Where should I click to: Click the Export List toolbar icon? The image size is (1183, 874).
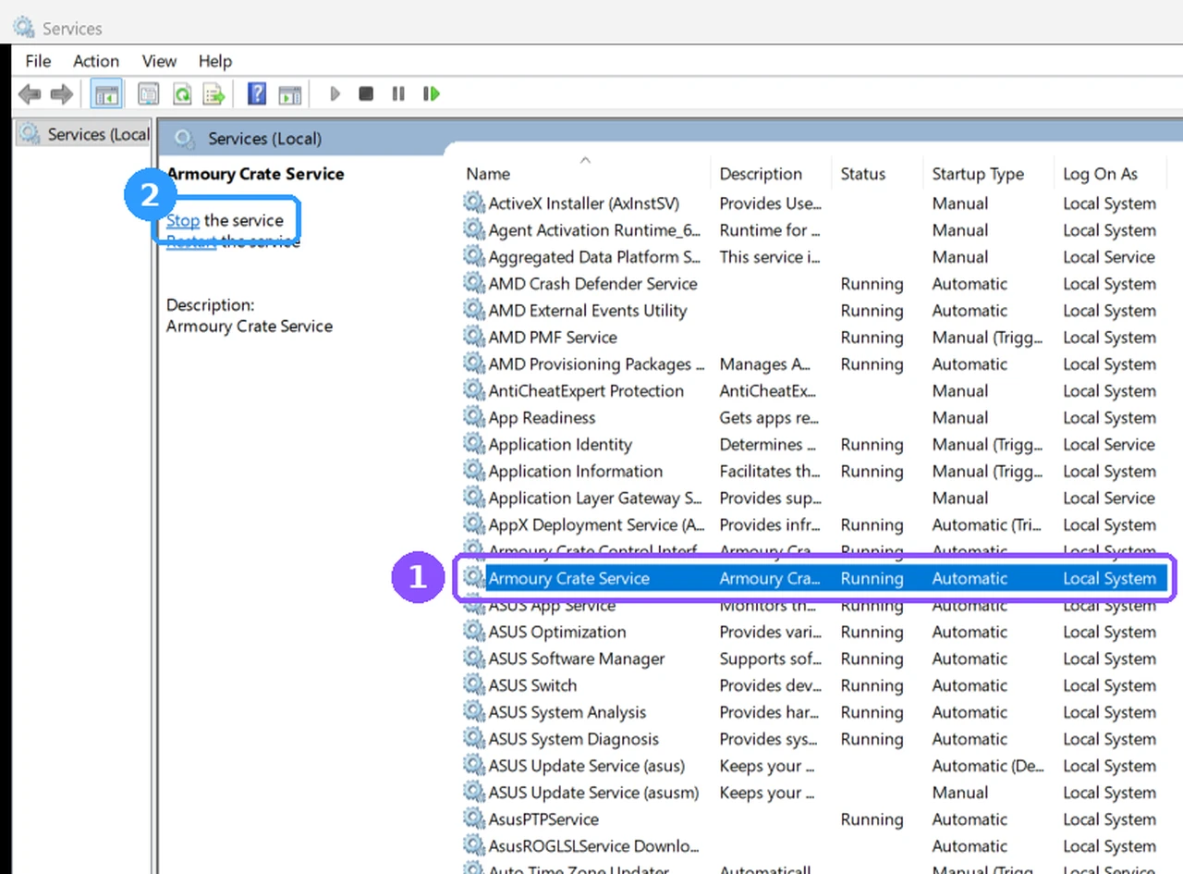214,93
